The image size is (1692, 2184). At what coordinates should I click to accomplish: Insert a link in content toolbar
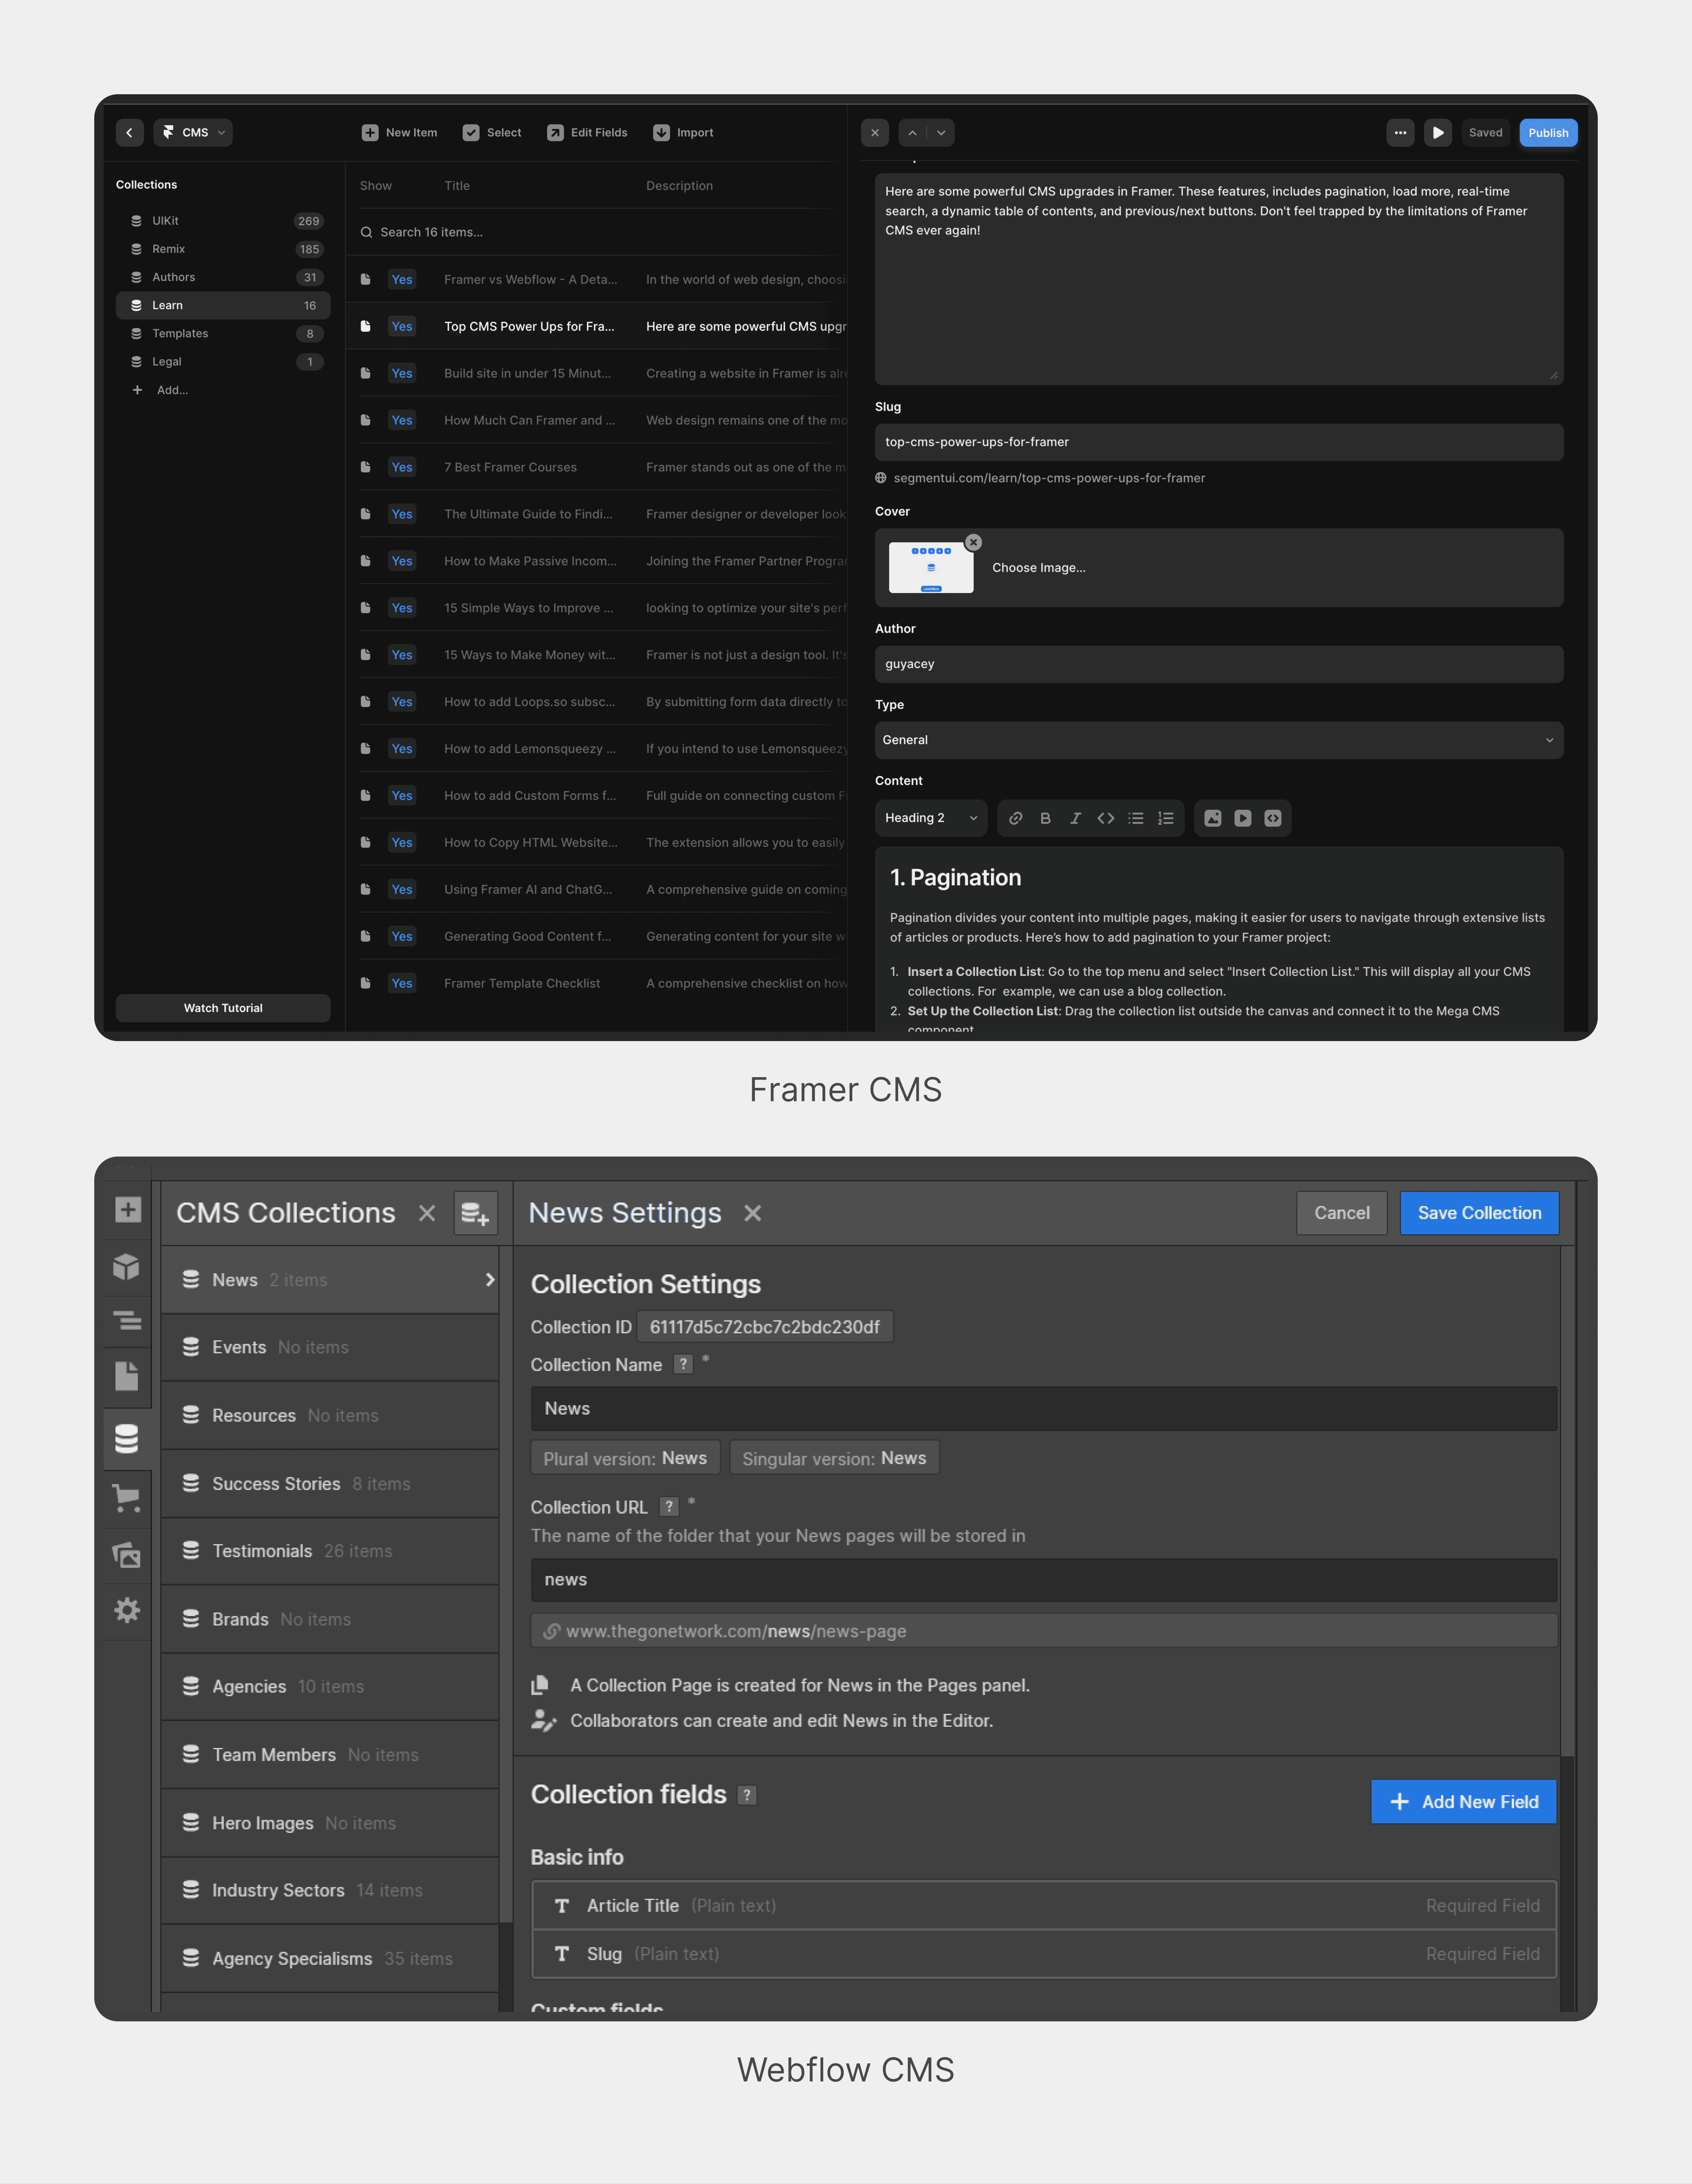pos(1015,818)
